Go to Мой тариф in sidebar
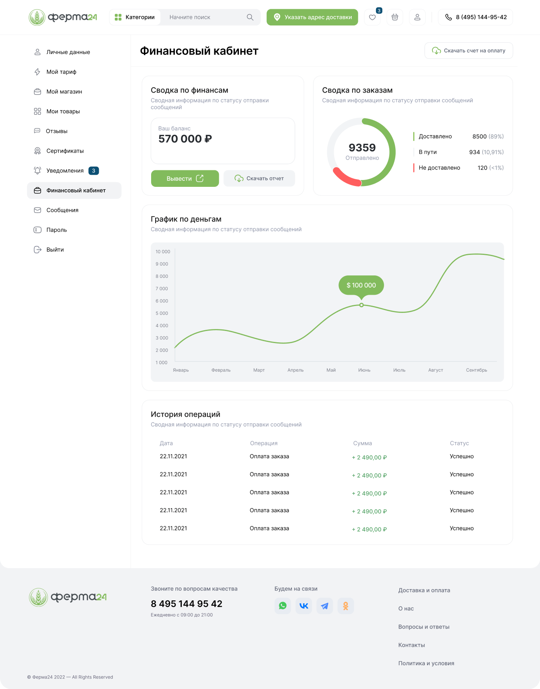This screenshot has width=540, height=689. [x=74, y=72]
